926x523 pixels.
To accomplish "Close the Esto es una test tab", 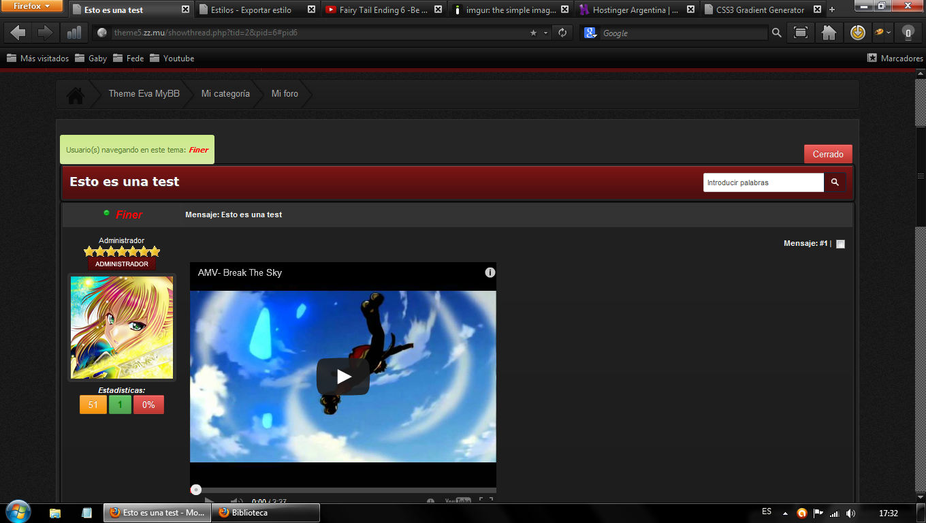I will 185,10.
